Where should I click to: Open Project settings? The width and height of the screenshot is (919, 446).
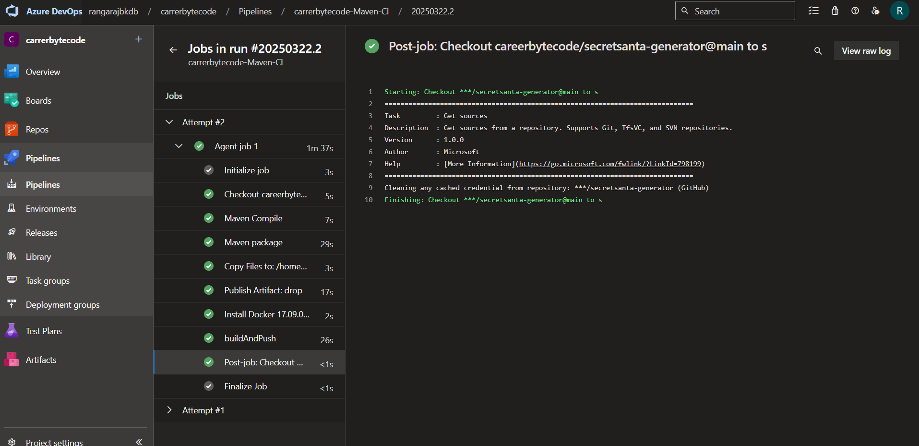click(54, 441)
